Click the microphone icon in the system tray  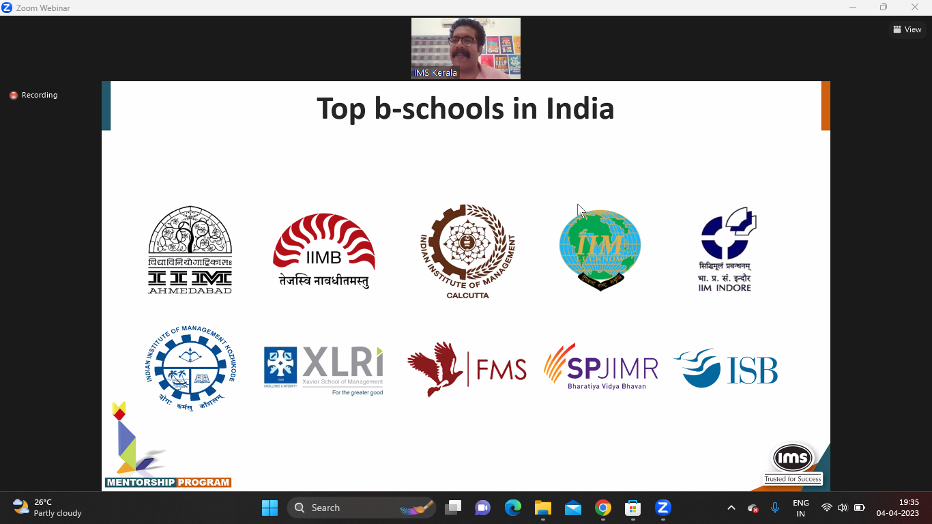click(775, 508)
